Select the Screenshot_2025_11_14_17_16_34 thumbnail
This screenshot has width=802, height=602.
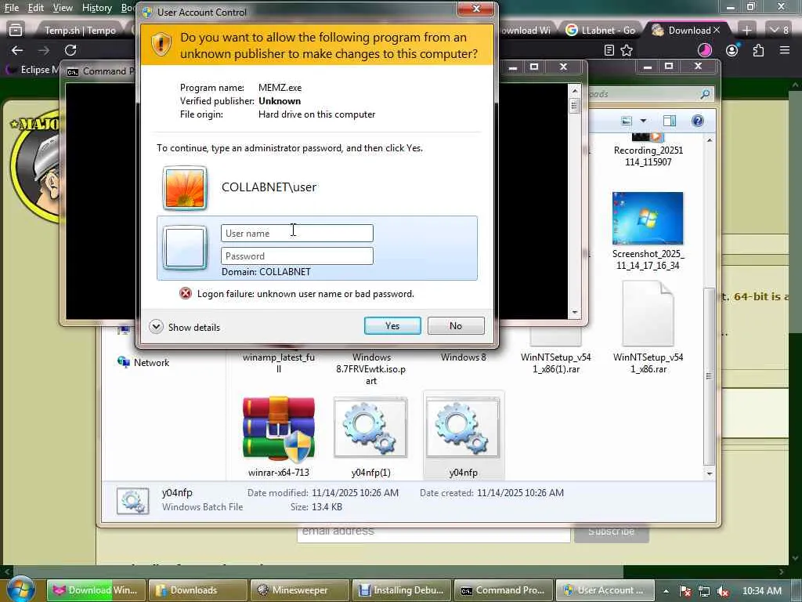pos(648,218)
